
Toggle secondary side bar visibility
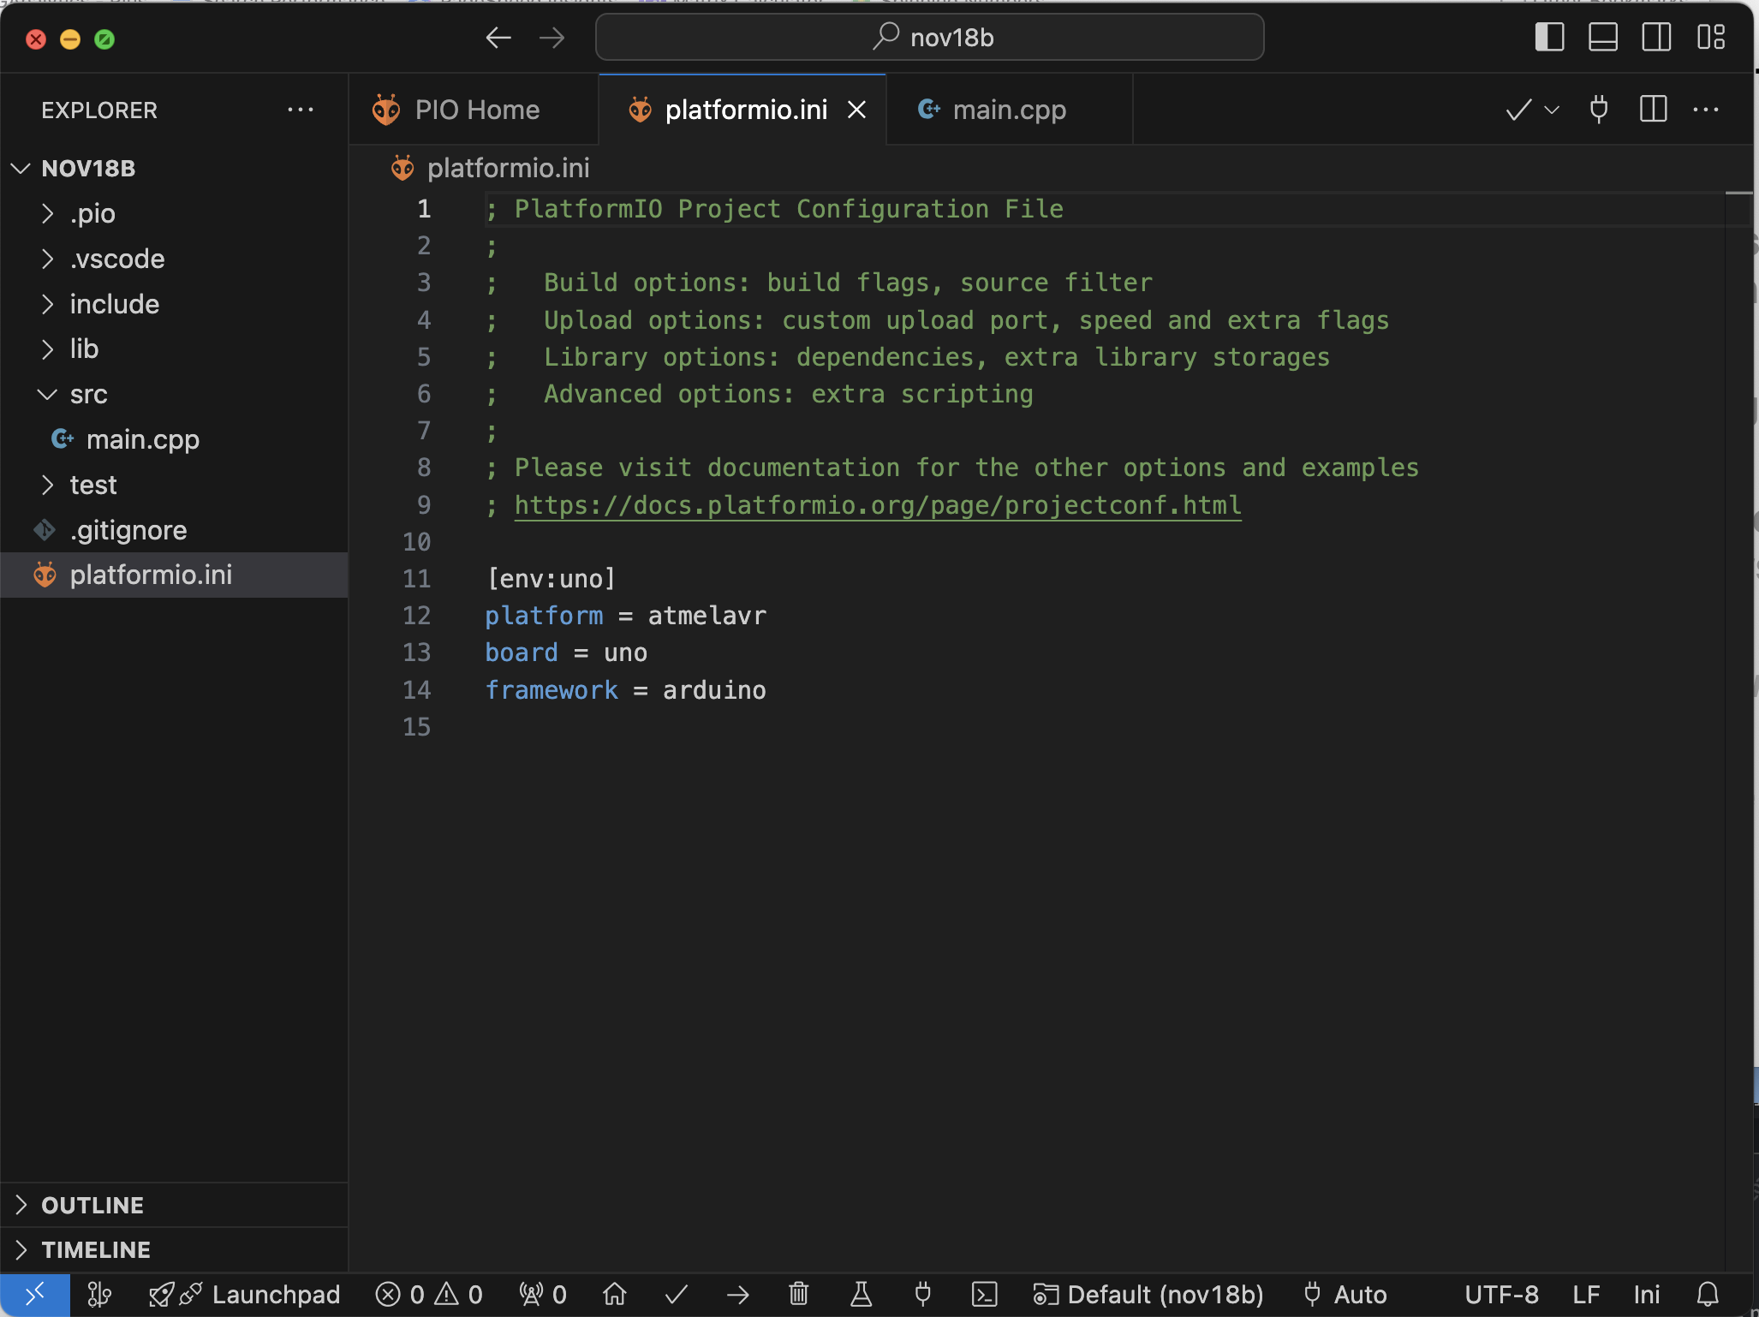coord(1656,37)
